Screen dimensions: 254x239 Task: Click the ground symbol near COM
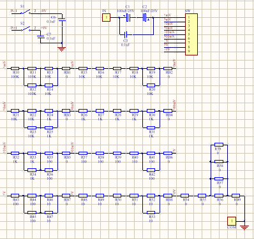pos(244,228)
